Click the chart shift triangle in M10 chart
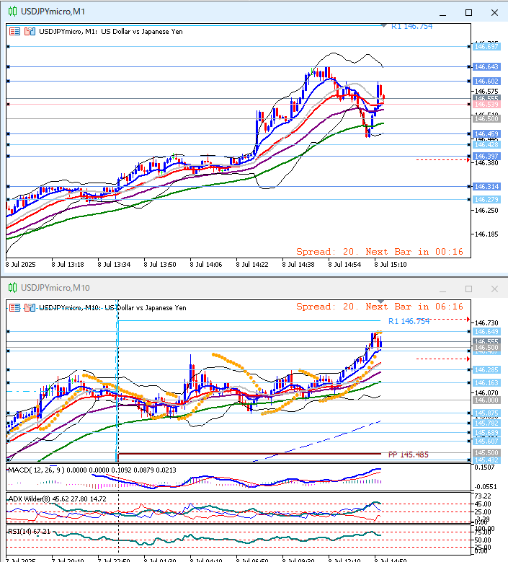 (381, 302)
